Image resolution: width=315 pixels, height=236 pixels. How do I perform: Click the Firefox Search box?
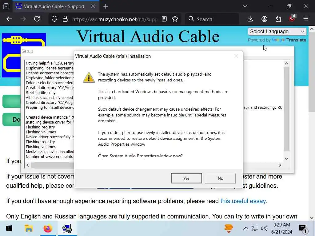[212, 19]
